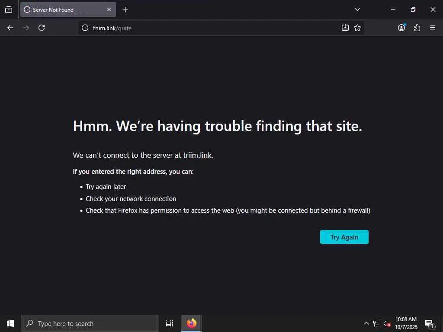
Task: Select the Server Not Found tab
Action: click(x=68, y=10)
